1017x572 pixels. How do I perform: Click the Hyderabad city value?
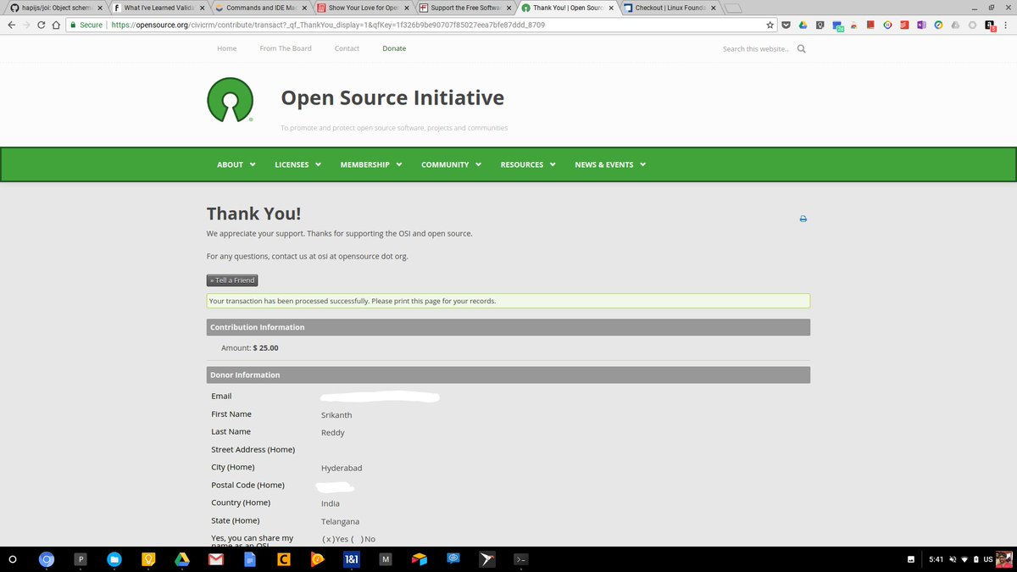point(342,468)
